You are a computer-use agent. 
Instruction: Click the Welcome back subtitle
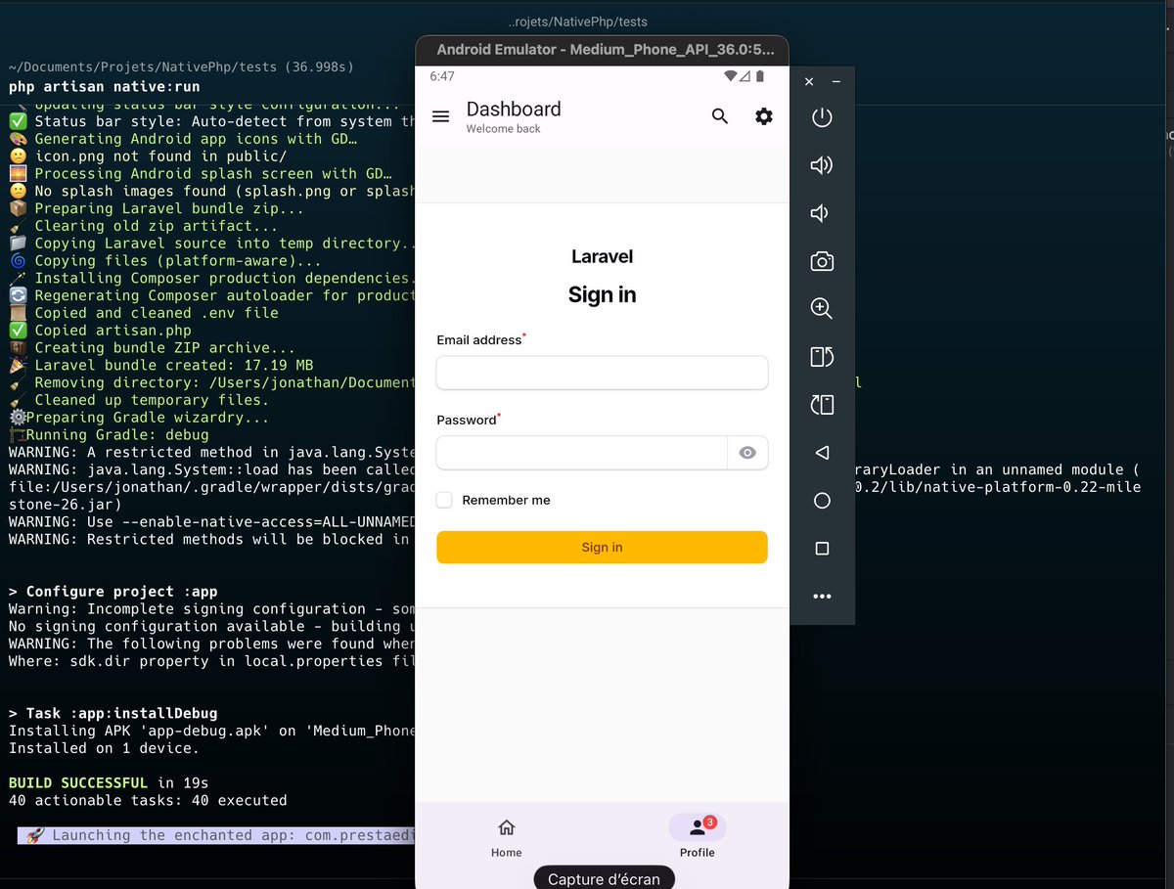(x=503, y=129)
